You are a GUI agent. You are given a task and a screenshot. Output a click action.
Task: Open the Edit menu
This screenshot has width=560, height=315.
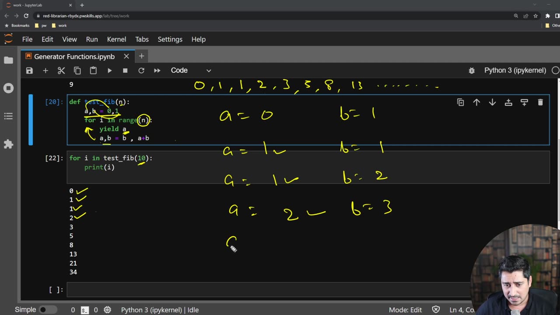(47, 39)
